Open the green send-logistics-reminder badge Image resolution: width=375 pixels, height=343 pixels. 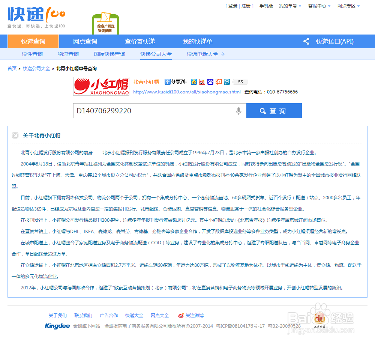(105, 24)
